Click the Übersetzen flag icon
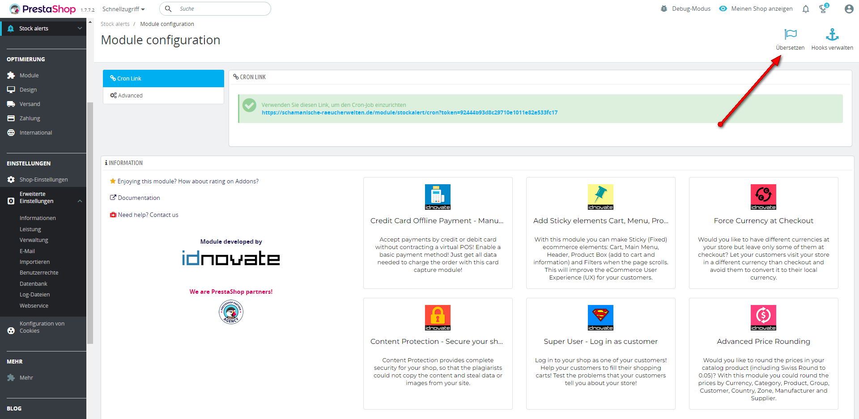The height and width of the screenshot is (419, 859). [791, 34]
